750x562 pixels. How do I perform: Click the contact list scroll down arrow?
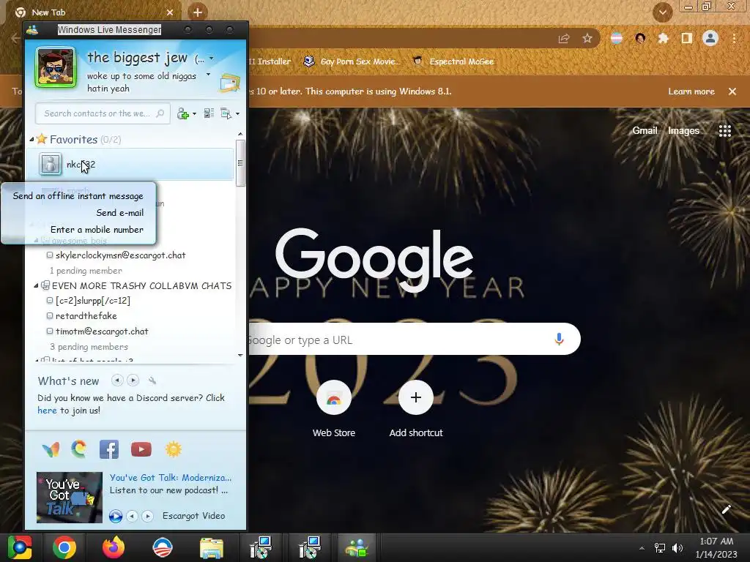pos(240,355)
